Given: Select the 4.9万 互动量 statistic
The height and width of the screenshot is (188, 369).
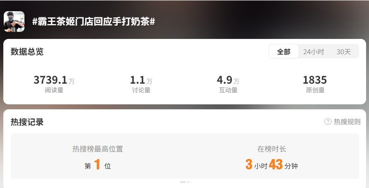Looking at the screenshot, I should 228,84.
